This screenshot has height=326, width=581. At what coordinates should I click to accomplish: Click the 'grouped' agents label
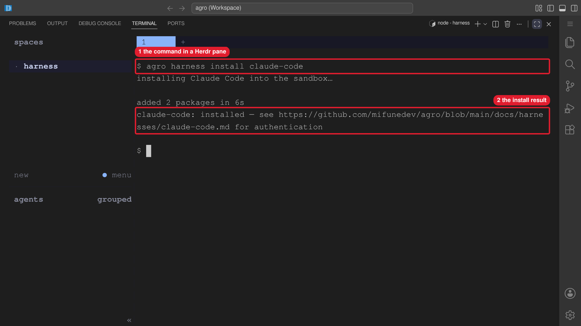tap(114, 200)
